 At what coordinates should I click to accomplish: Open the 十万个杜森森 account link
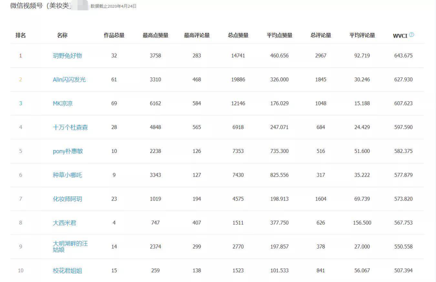tap(70, 127)
